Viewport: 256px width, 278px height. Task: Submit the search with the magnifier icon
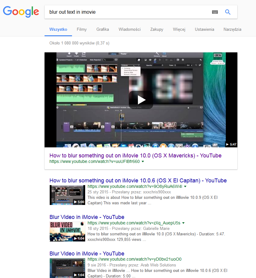[x=228, y=12]
